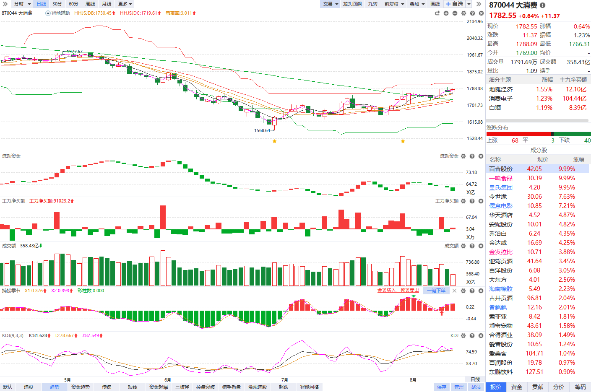Close the 主力净买额 indicator panel
Image resolution: width=591 pixels, height=392 pixels.
[481, 201]
